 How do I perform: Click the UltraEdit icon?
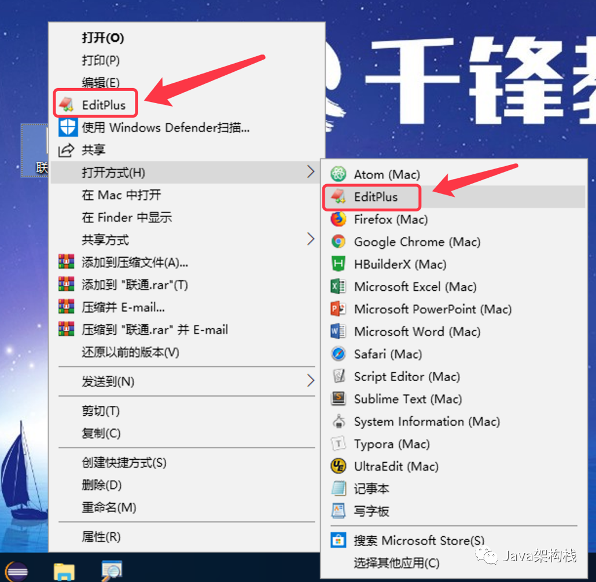(x=338, y=466)
